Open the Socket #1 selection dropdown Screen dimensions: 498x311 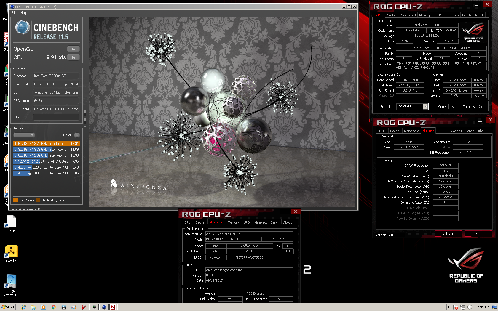click(x=426, y=106)
